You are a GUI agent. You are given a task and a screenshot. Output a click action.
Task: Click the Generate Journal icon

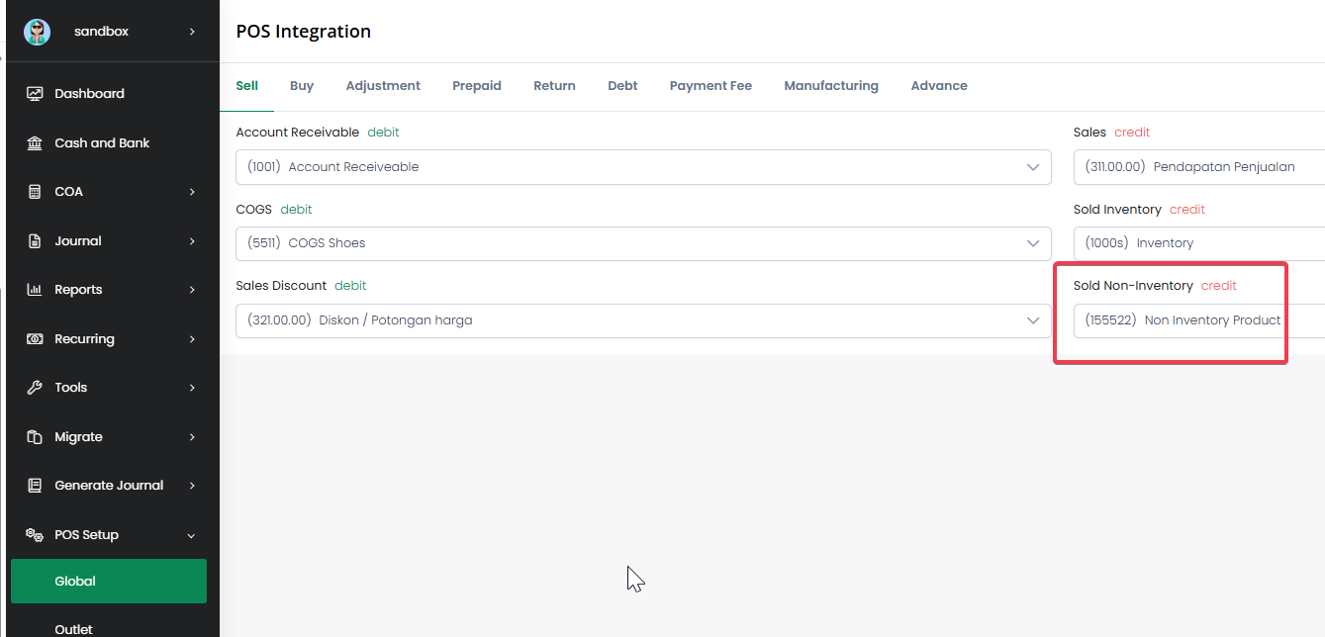click(35, 486)
